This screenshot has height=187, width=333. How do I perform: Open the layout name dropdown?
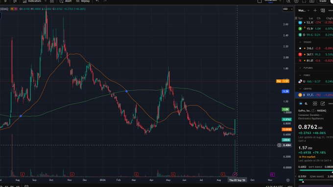(x=280, y=1)
